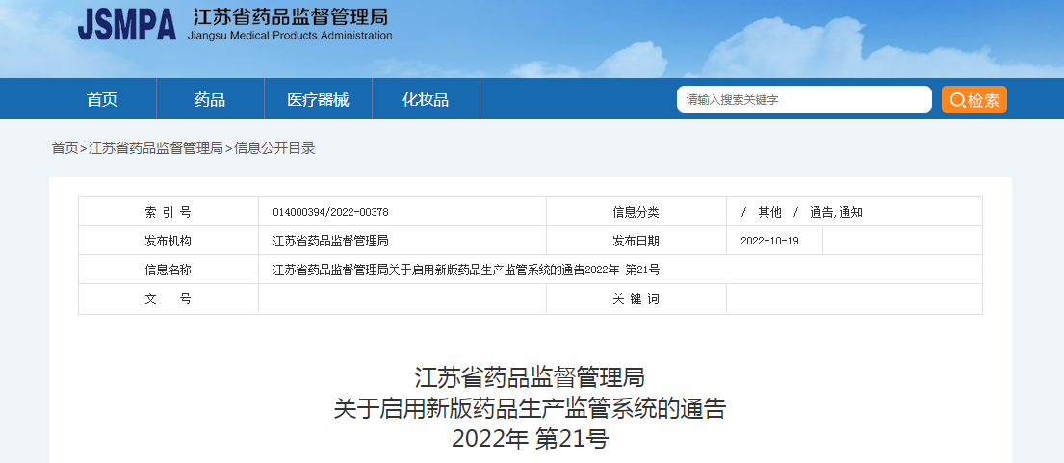Focus the search keyword input field
Image resolution: width=1064 pixels, height=463 pixels.
click(804, 100)
